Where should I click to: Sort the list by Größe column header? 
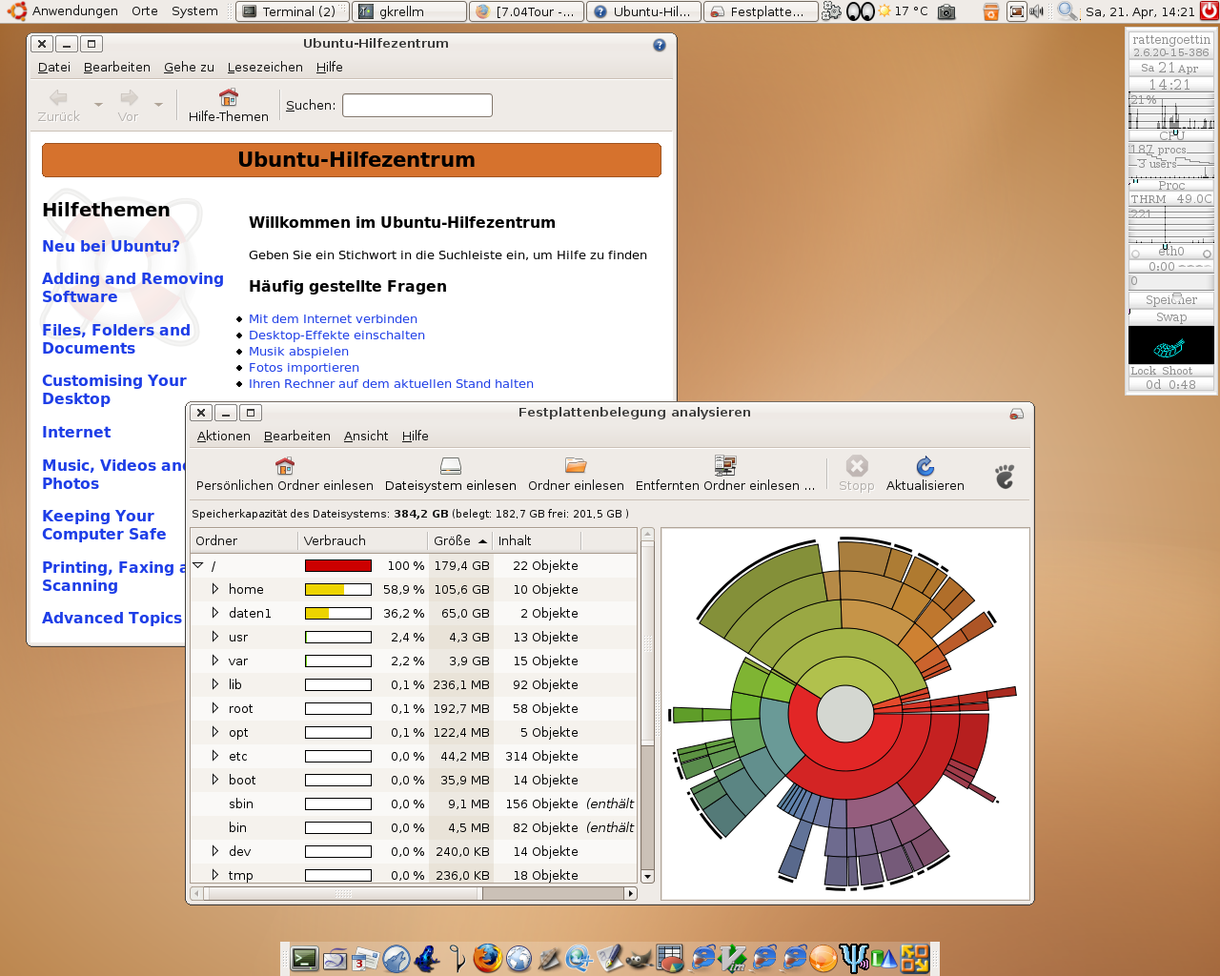click(459, 540)
